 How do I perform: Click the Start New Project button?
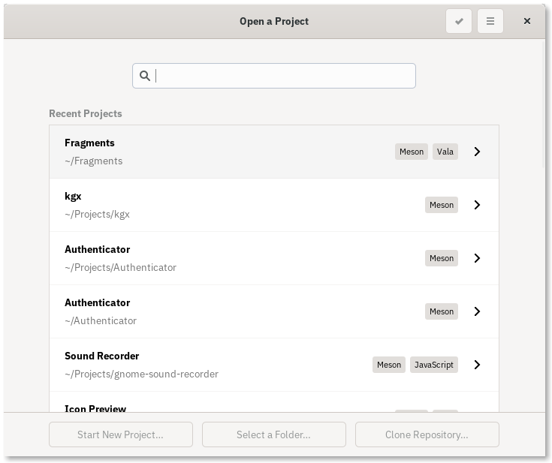pyautogui.click(x=121, y=434)
